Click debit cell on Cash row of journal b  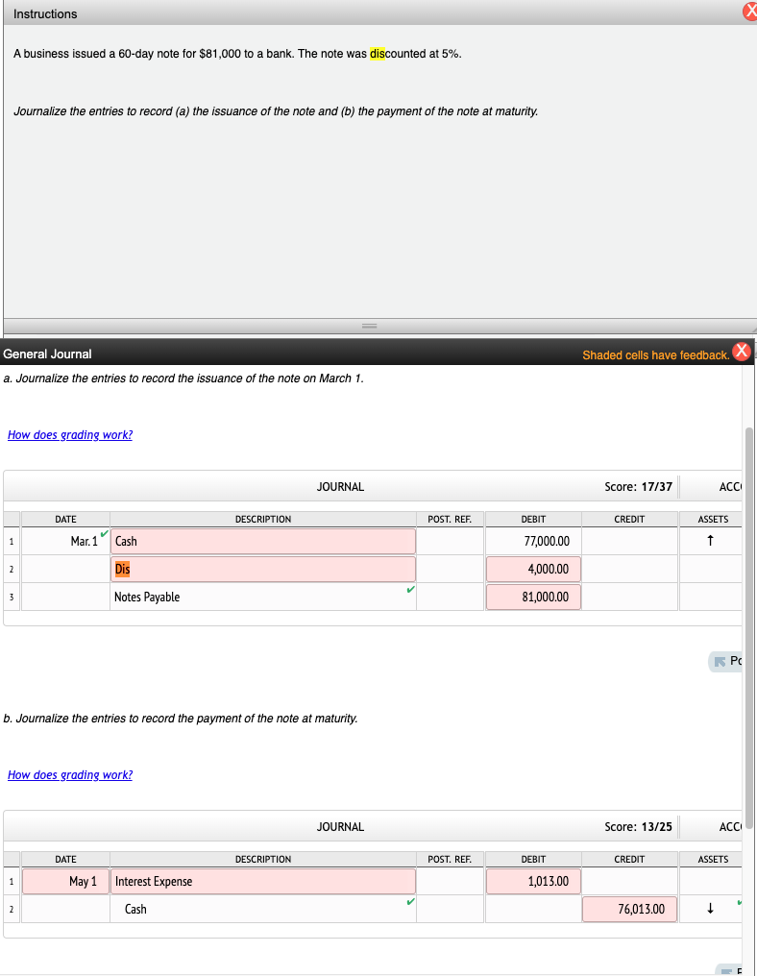(x=533, y=909)
